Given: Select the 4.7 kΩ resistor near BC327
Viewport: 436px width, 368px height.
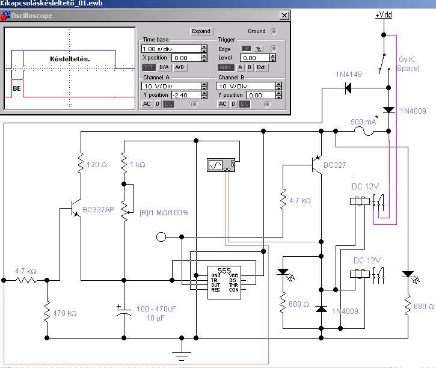Looking at the screenshot, I should point(283,199).
